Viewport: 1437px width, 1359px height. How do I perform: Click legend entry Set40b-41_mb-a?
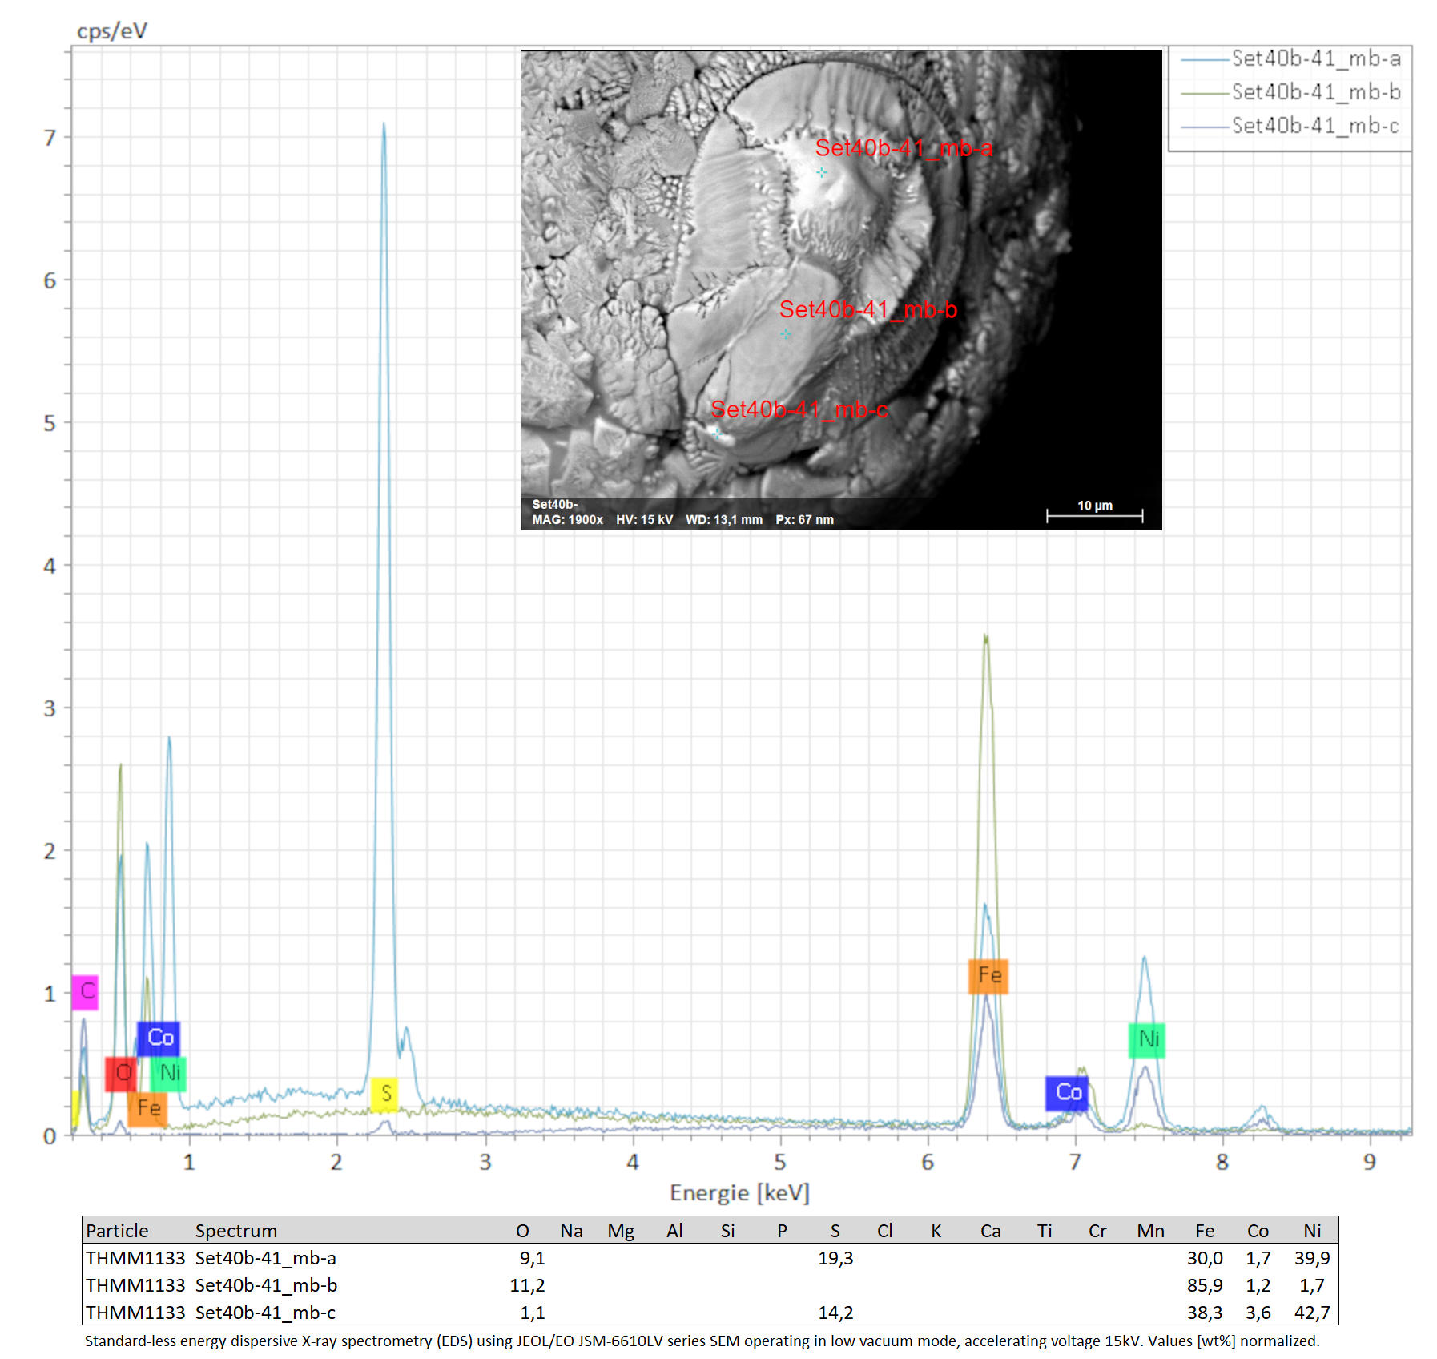point(1290,59)
